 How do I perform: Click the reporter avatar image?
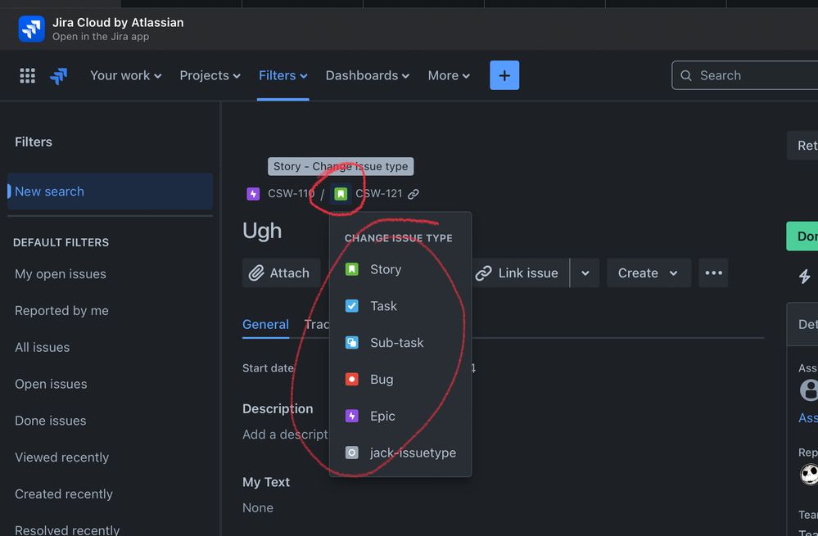point(809,475)
